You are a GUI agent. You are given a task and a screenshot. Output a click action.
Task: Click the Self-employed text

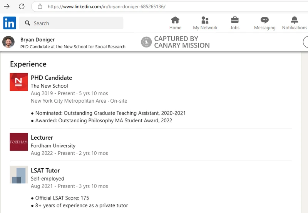47,179
